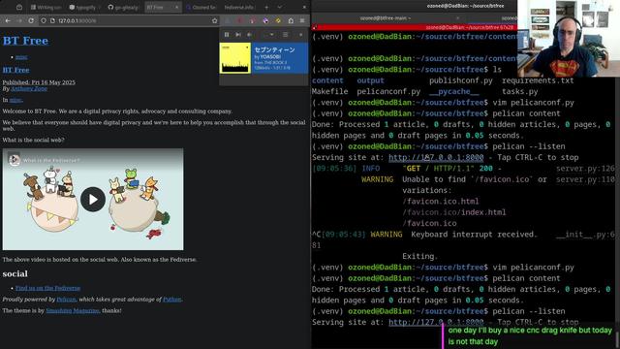The image size is (620, 349).
Task: Open the Anthony Zone author link
Action: coord(29,88)
